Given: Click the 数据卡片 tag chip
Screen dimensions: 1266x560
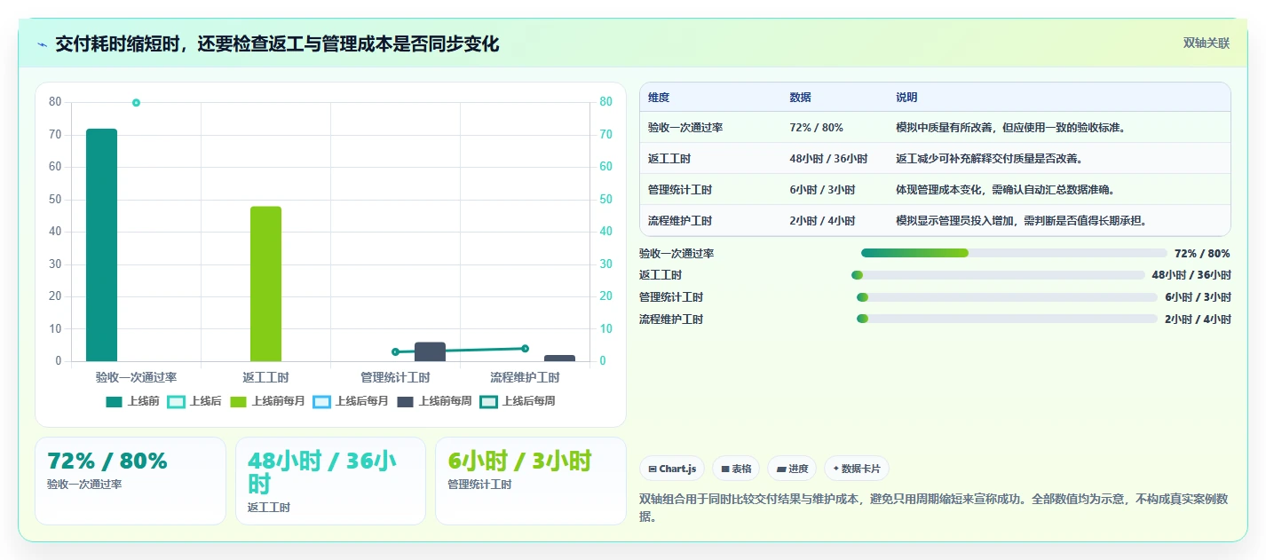Looking at the screenshot, I should click(857, 469).
